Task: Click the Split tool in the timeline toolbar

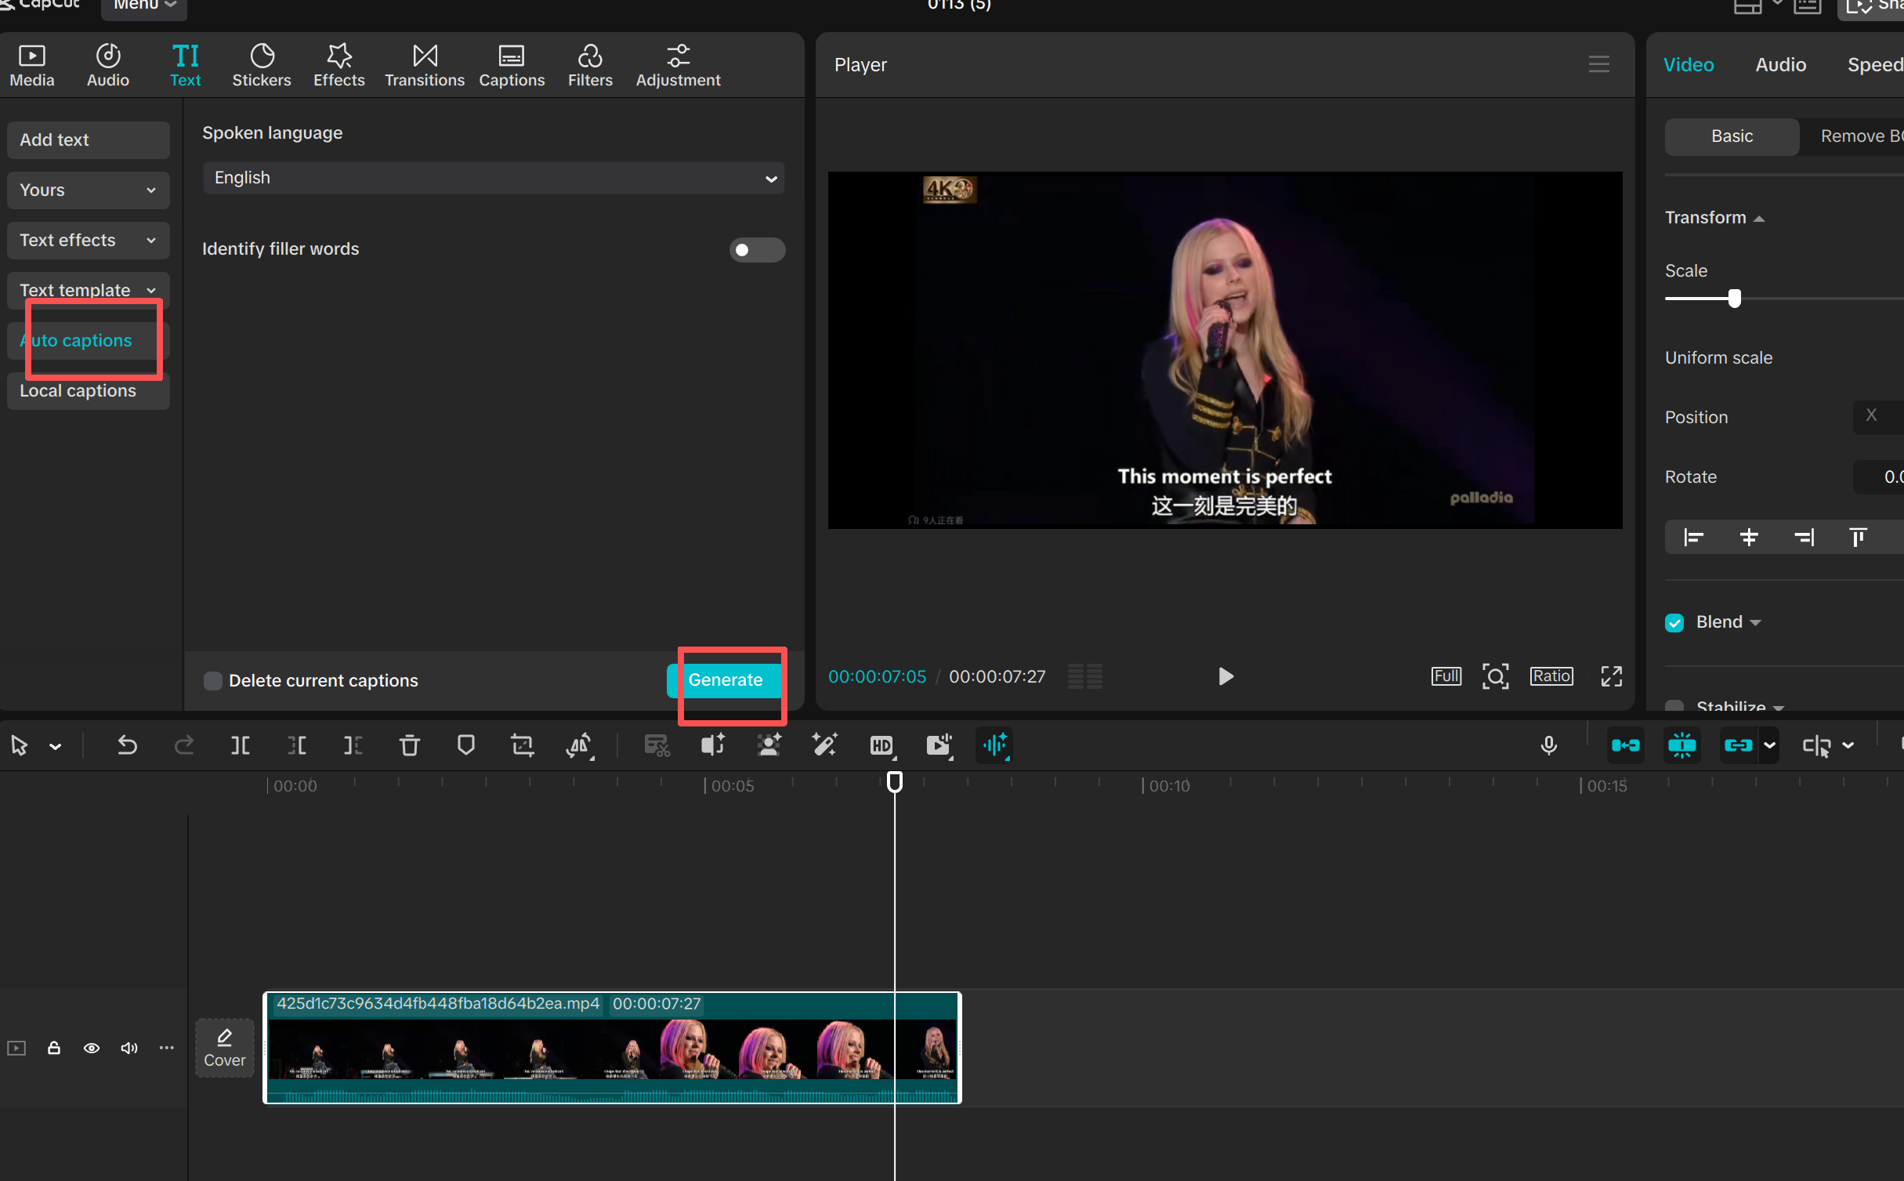Action: 240,745
